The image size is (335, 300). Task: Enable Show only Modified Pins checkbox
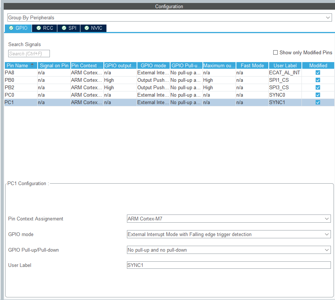(275, 52)
